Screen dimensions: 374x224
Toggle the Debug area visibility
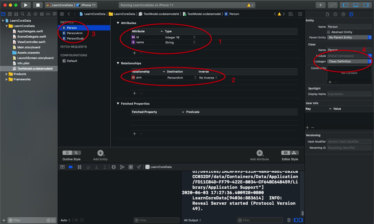(356, 5)
